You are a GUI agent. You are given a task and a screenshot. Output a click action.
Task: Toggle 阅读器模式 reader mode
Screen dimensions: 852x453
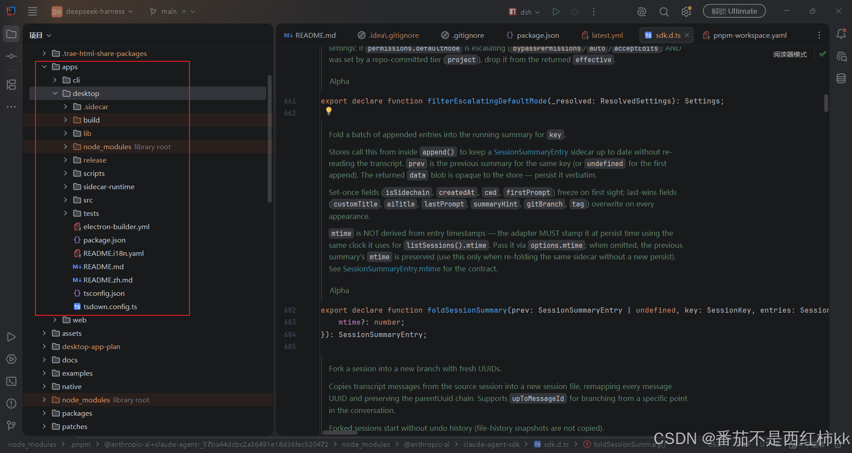tap(790, 54)
